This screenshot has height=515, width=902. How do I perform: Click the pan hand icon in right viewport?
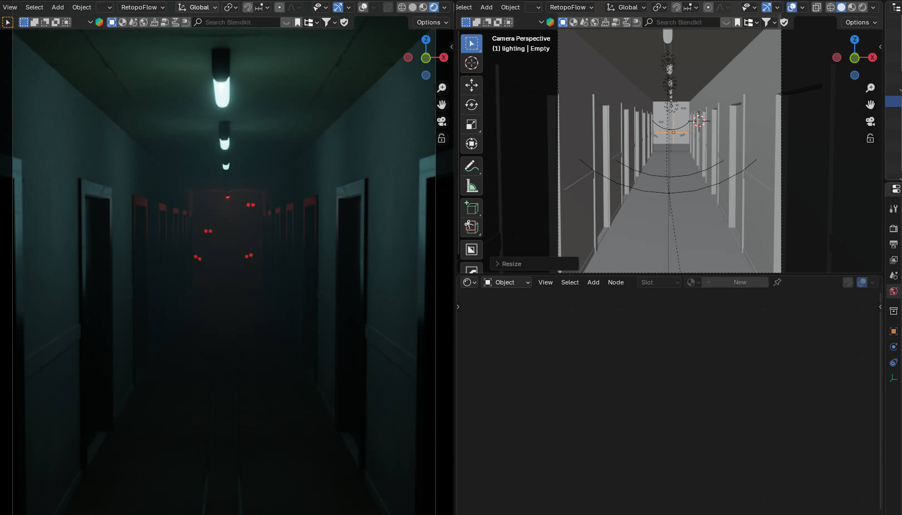point(870,105)
